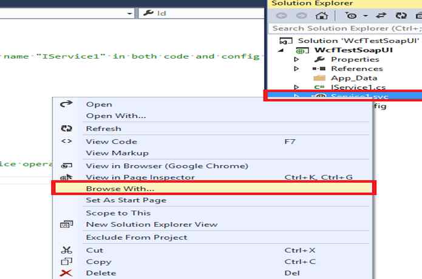Click the Solution Explorer panel title

[312, 4]
